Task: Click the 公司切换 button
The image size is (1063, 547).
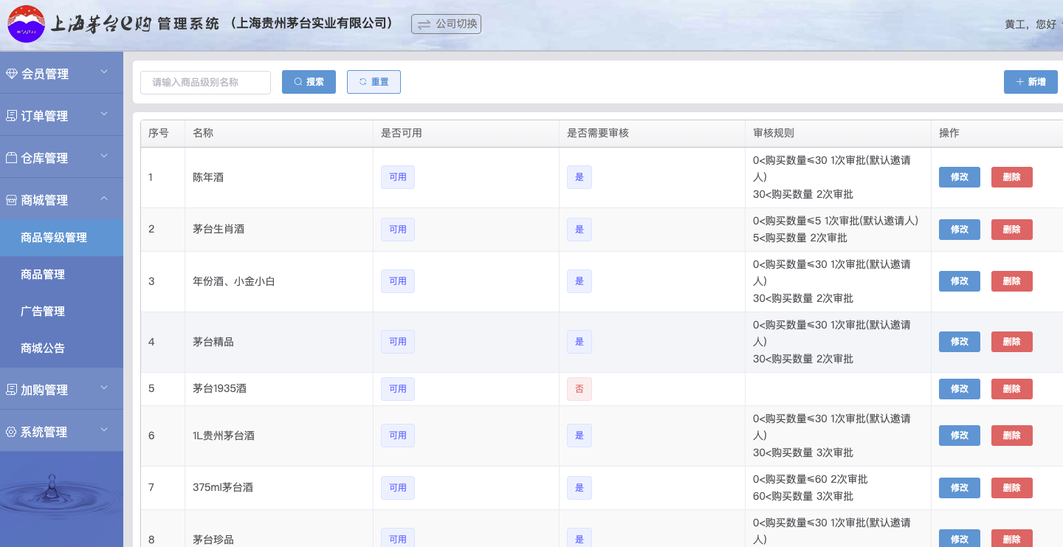Action: coord(446,24)
